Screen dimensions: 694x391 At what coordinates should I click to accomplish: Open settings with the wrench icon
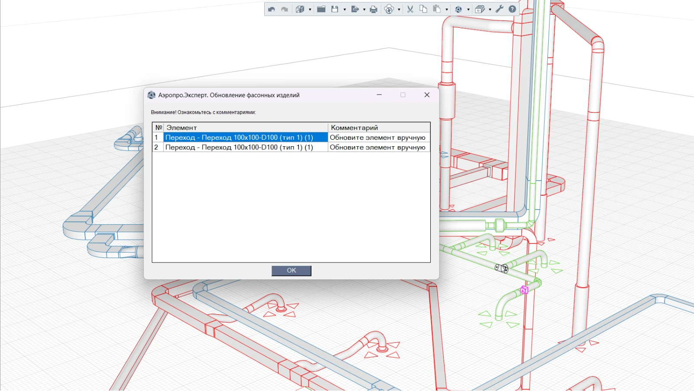499,9
